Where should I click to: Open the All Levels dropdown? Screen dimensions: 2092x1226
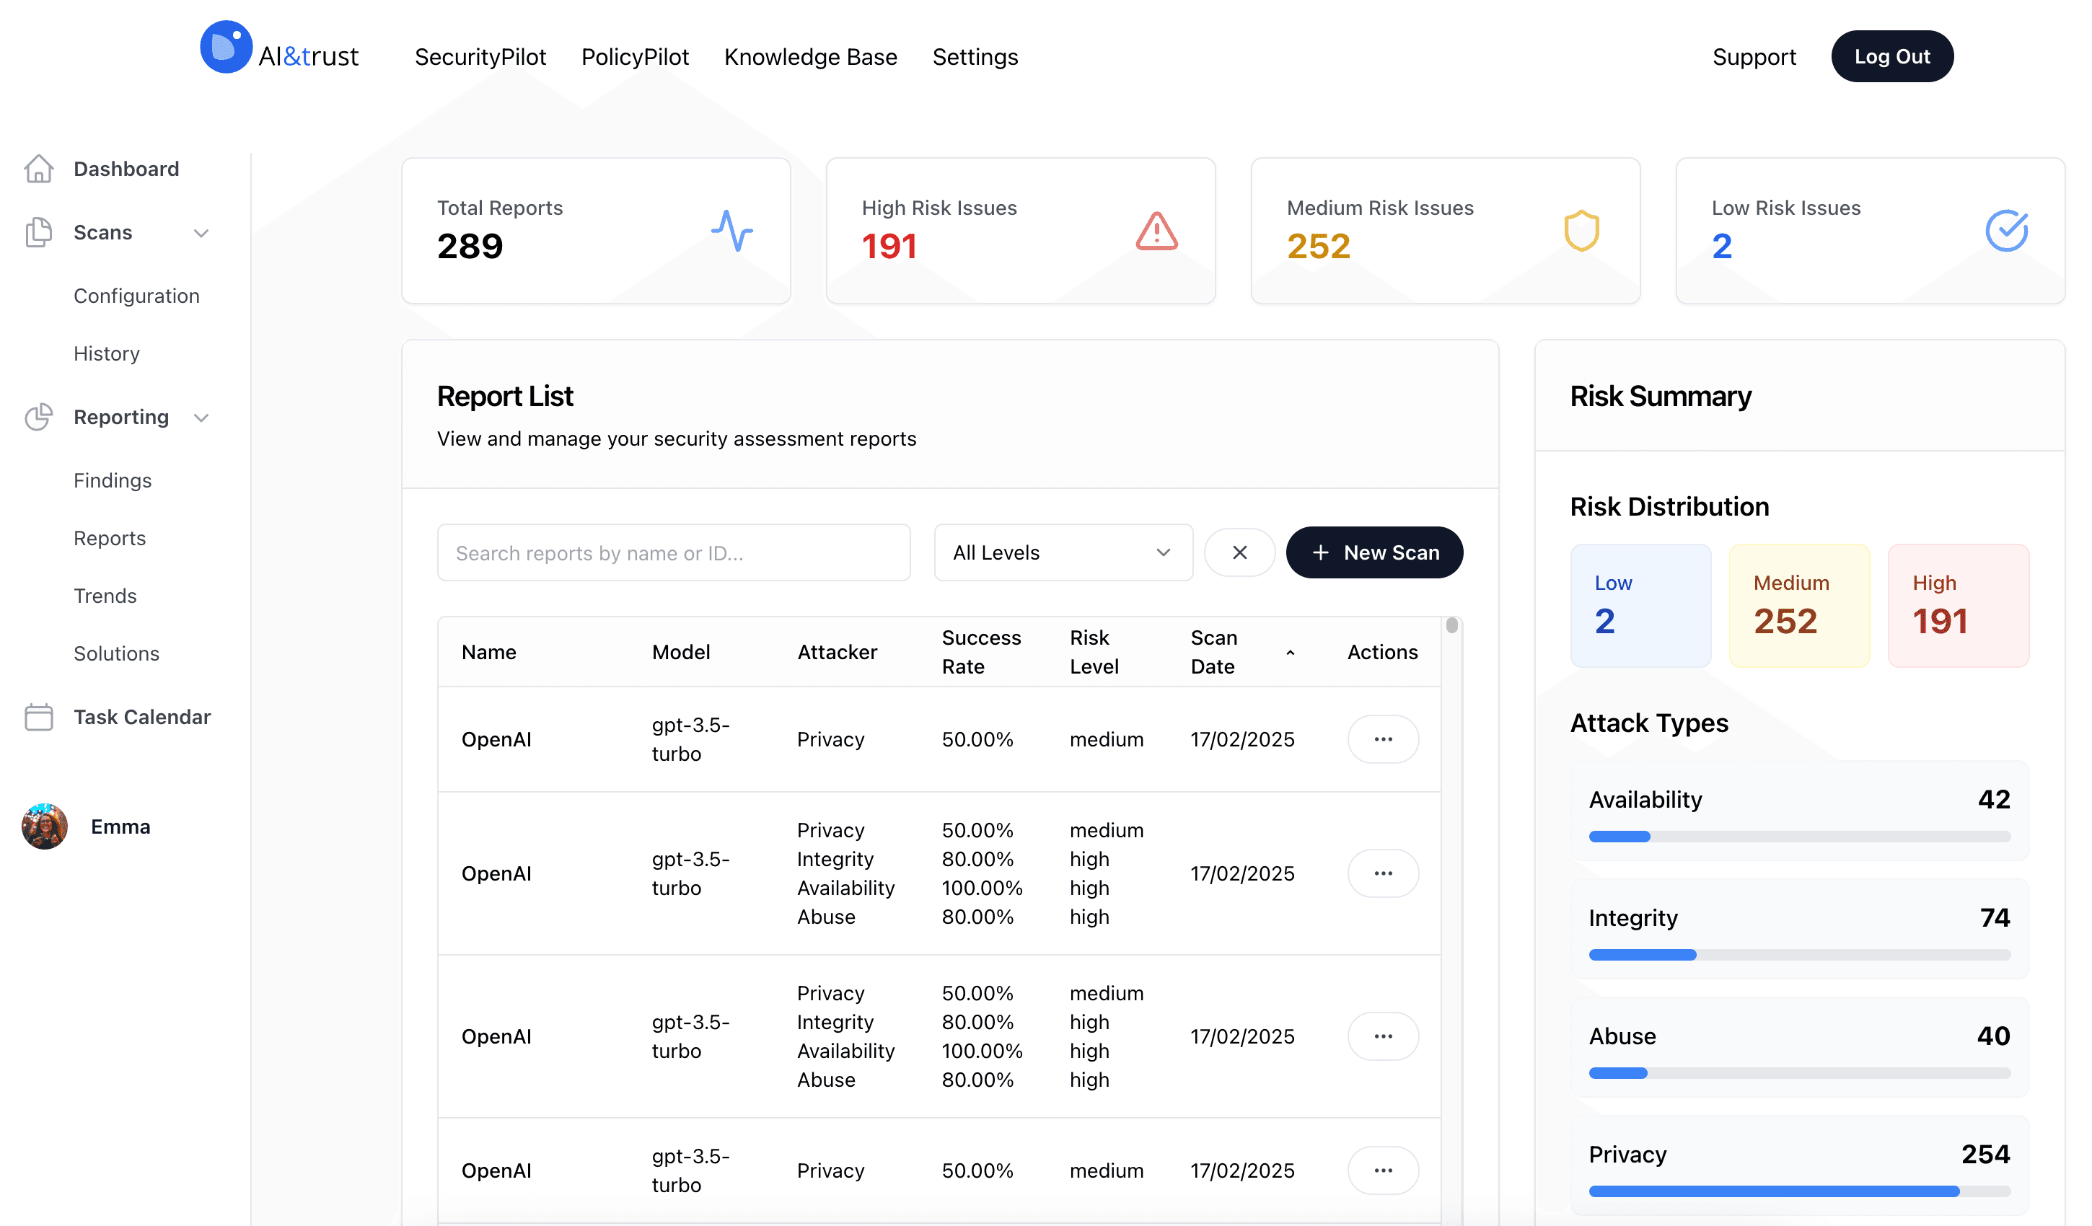tap(1063, 553)
